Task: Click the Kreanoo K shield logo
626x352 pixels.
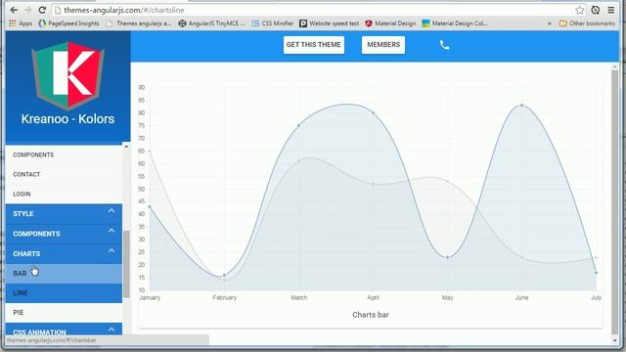Action: (67, 75)
